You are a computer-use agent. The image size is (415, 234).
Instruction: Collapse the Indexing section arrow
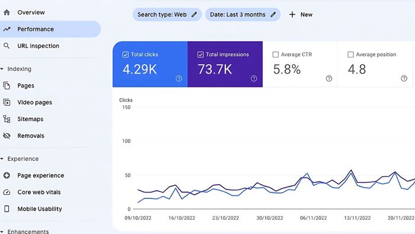(2, 69)
